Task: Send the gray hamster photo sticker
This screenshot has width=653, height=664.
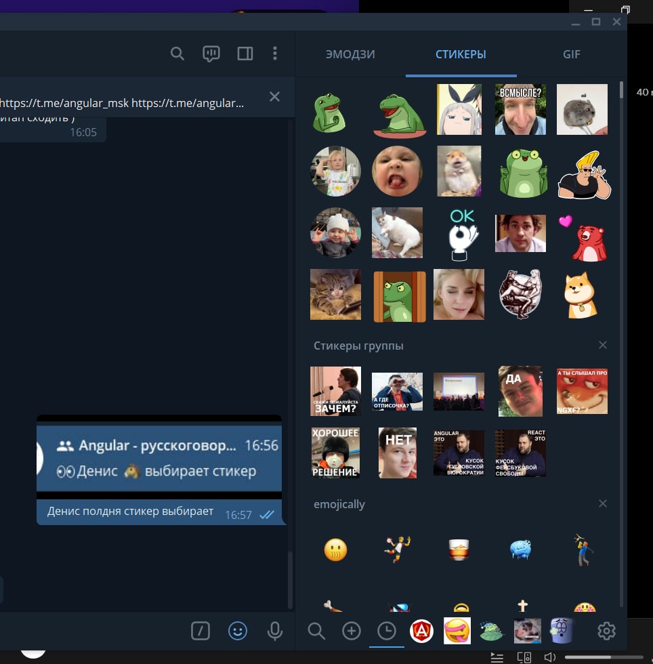Action: [582, 109]
